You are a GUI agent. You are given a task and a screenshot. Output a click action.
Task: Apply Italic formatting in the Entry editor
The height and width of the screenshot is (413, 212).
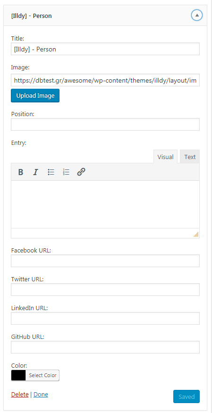click(35, 172)
